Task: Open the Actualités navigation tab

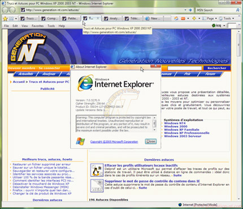Action: (25, 74)
